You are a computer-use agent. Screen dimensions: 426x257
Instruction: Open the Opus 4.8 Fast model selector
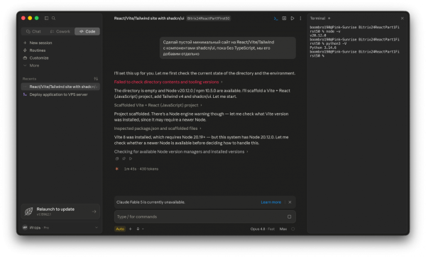pyautogui.click(x=263, y=229)
